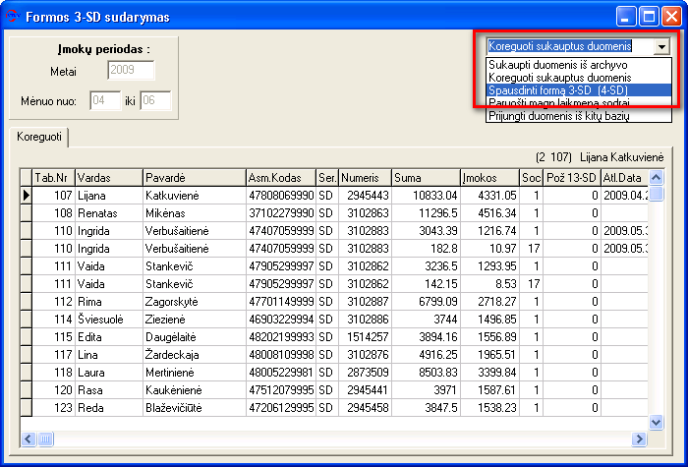Click the Įmokos cell '1965.51'
688x467 pixels.
click(x=489, y=355)
